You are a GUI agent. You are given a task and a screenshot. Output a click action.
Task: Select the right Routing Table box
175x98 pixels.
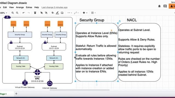(54, 66)
